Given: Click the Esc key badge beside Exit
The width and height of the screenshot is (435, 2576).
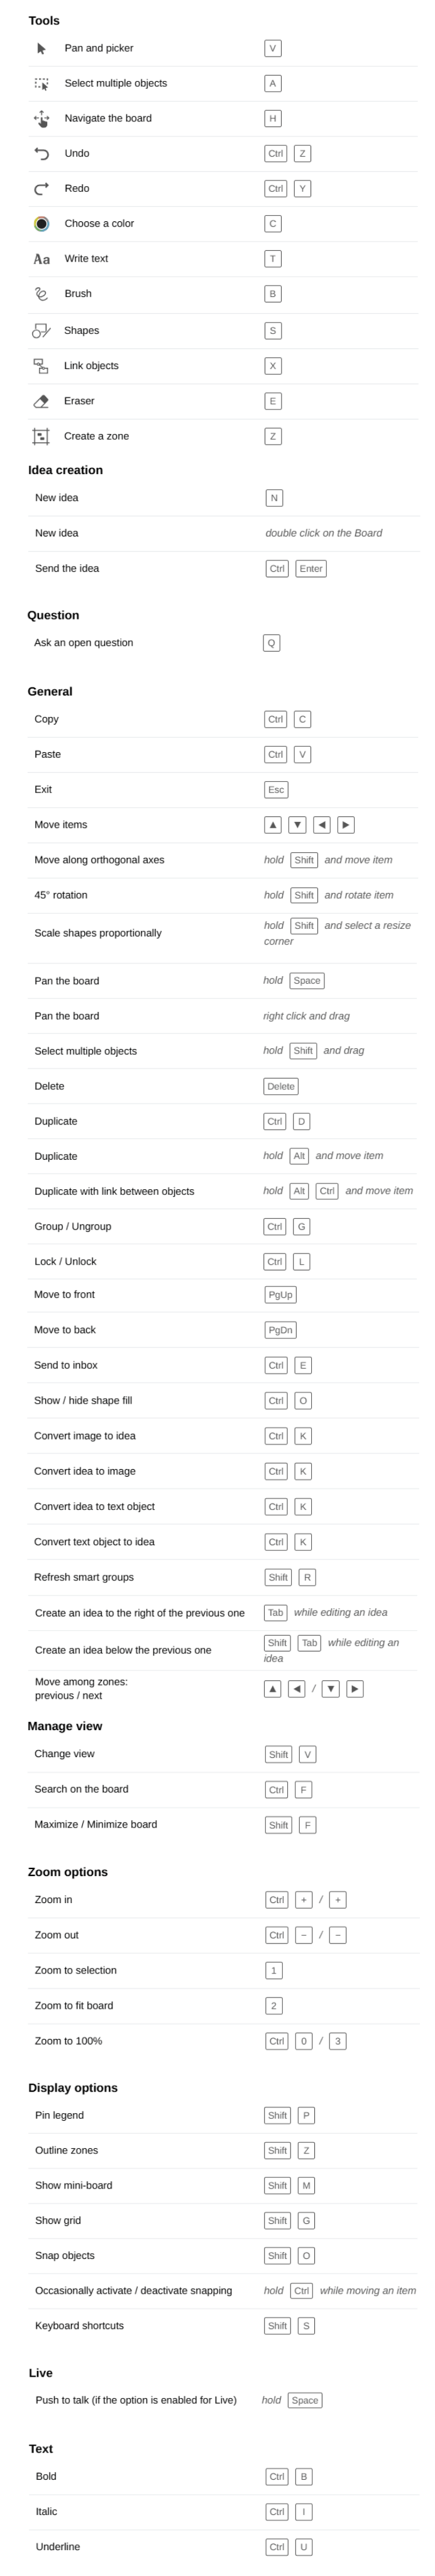Looking at the screenshot, I should 276,790.
